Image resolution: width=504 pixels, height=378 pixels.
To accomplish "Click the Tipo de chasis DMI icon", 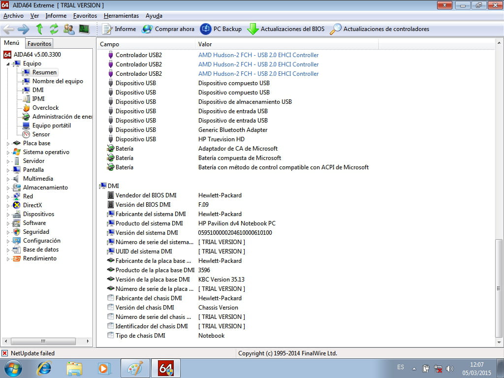I will 111,335.
